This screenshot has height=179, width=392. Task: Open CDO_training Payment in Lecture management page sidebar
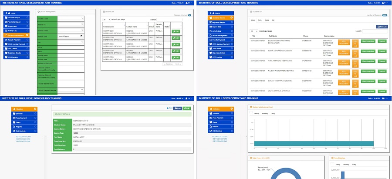(x=17, y=44)
